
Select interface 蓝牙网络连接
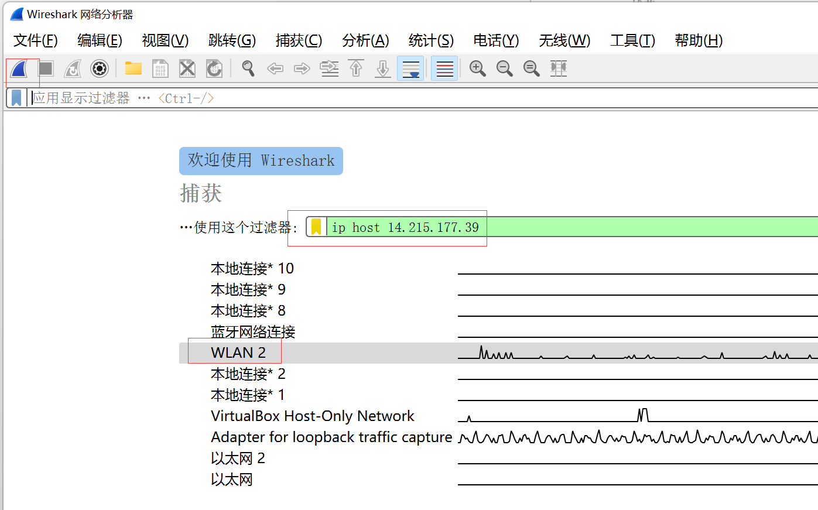253,331
